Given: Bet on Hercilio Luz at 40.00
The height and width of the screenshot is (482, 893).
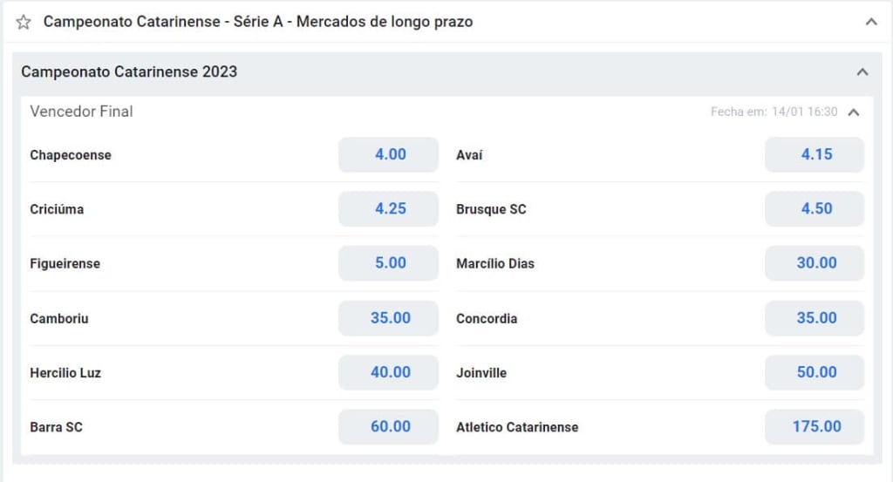Looking at the screenshot, I should 388,372.
